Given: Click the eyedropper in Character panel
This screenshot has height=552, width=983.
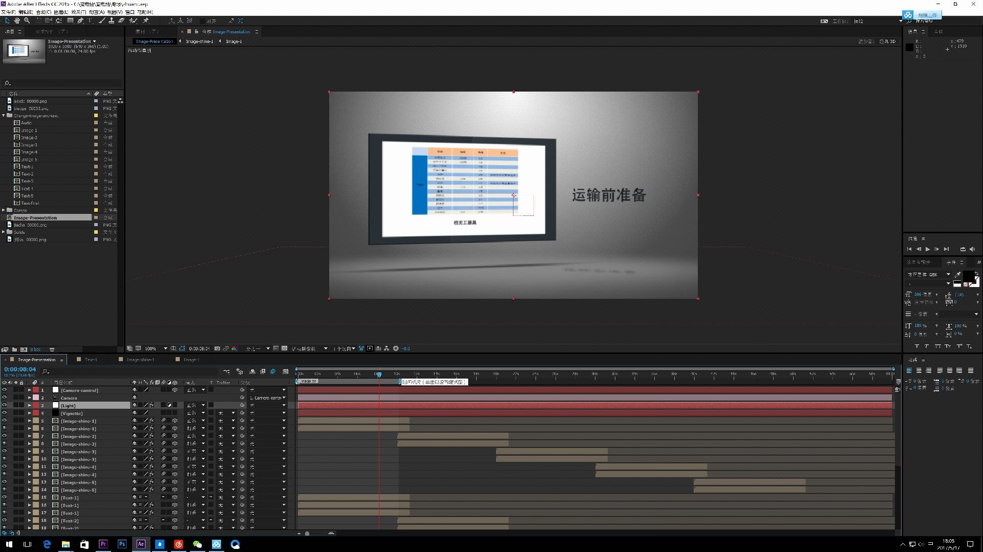Looking at the screenshot, I should point(958,274).
